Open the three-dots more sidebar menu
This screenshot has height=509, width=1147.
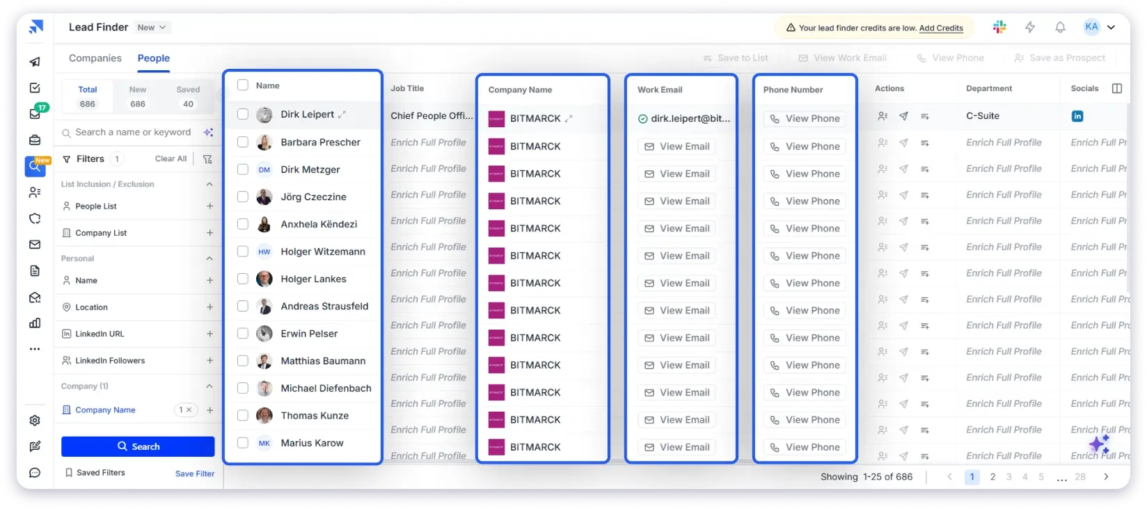coord(35,349)
